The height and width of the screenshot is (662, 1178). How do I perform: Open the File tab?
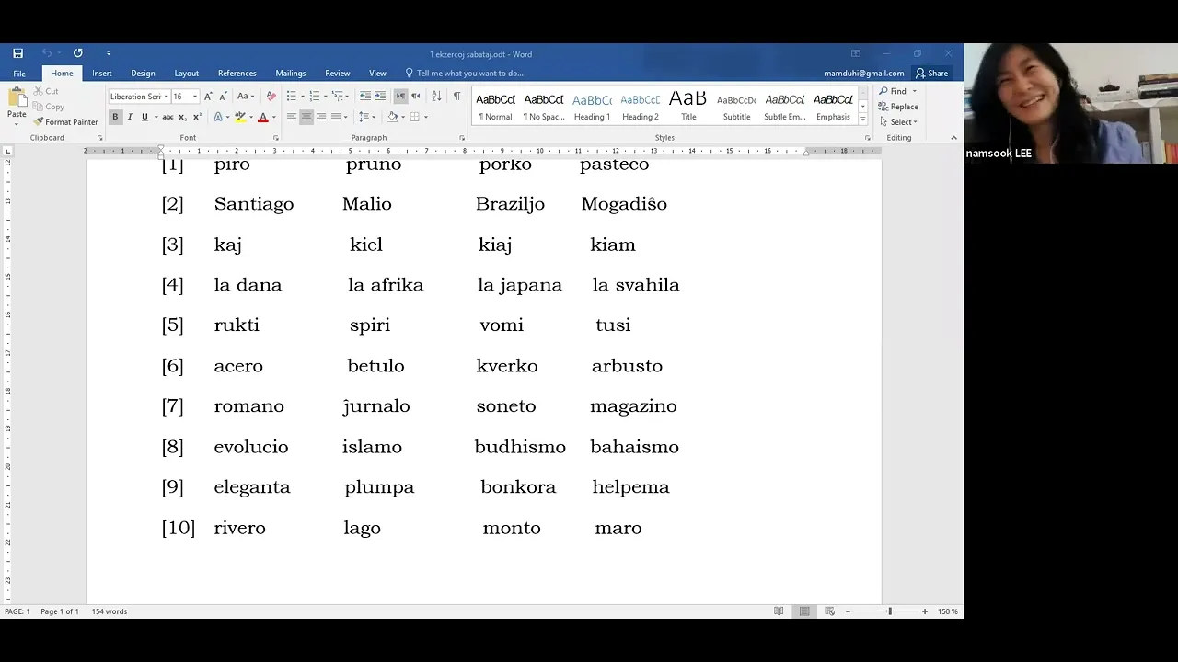pos(19,74)
